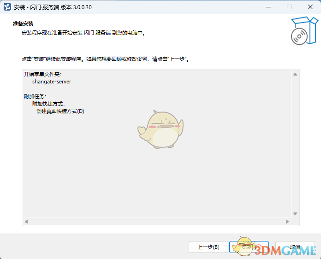The width and height of the screenshot is (321, 259).
Task: Click the 附加任务 line
Action: click(35, 96)
